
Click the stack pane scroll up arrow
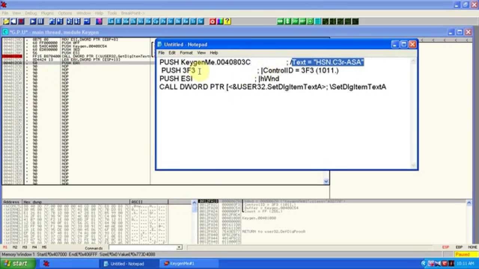(469, 202)
